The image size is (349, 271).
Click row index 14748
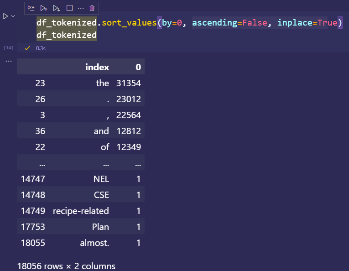point(33,195)
